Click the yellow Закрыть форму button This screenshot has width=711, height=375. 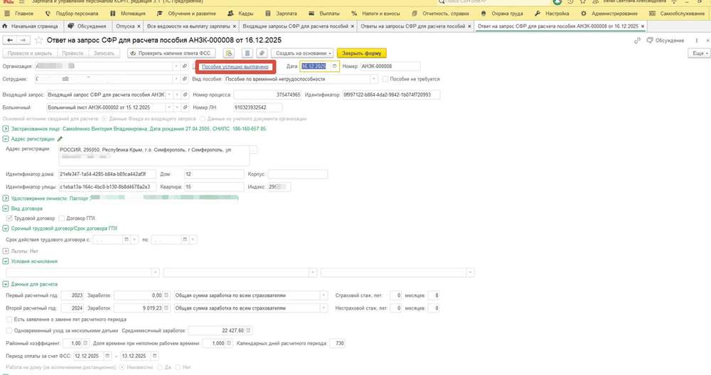pyautogui.click(x=361, y=53)
